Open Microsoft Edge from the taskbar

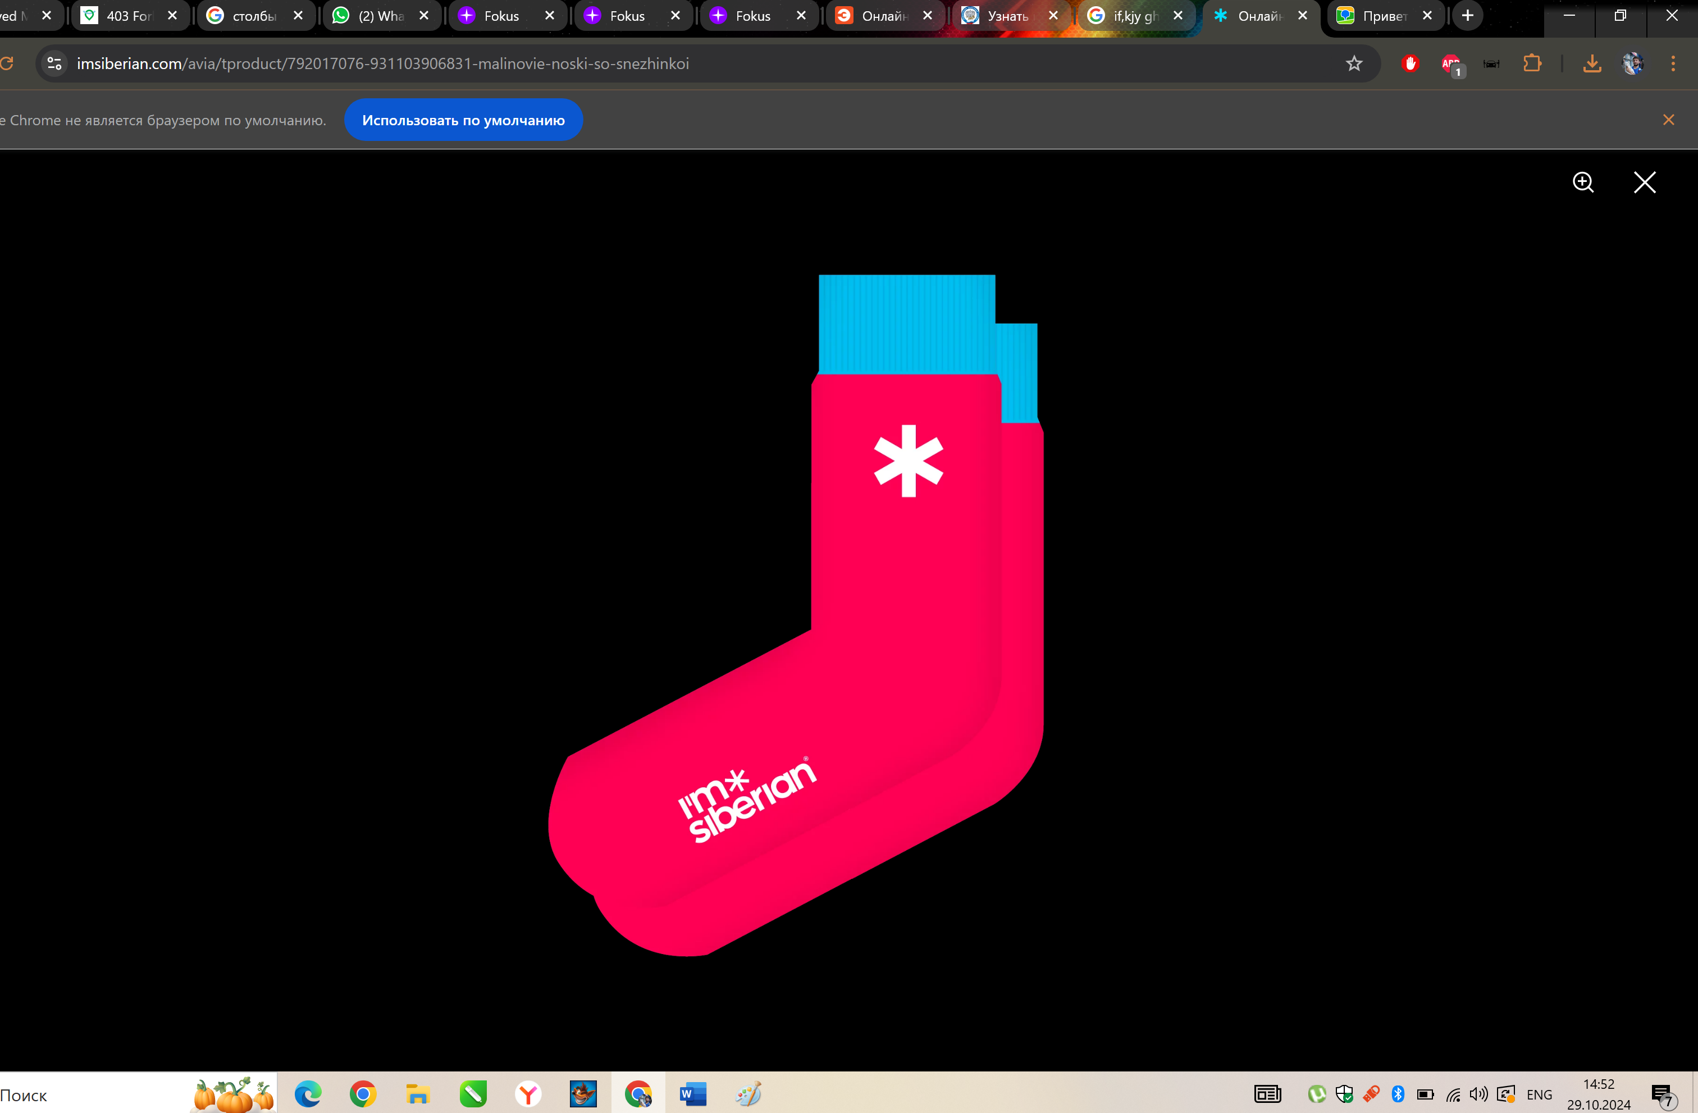coord(308,1094)
